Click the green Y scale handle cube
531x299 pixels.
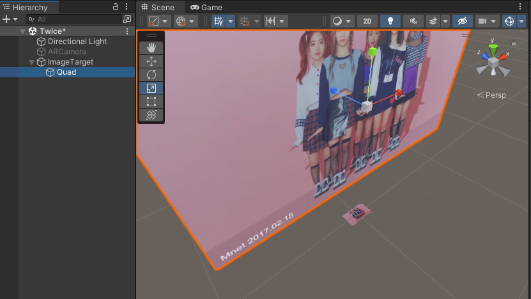[373, 52]
